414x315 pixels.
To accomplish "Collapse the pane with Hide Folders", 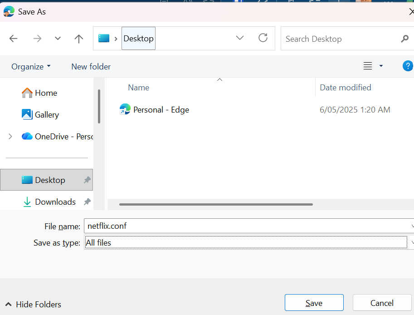I will (33, 305).
